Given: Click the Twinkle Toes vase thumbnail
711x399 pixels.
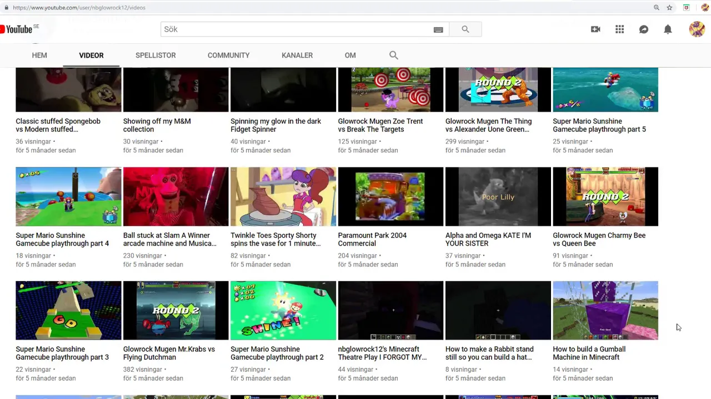Looking at the screenshot, I should coord(283,197).
